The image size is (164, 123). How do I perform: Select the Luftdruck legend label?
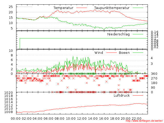[121, 95]
